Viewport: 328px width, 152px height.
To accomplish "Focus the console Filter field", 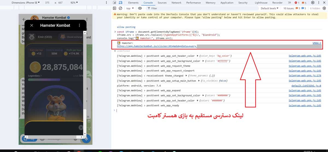I will pos(202,8).
